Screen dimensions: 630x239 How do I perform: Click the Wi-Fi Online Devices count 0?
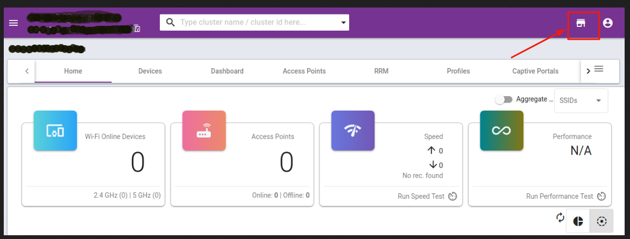coord(138,162)
